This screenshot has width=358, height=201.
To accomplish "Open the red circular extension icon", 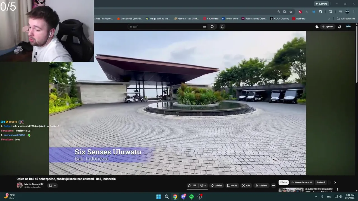I will (x=300, y=12).
